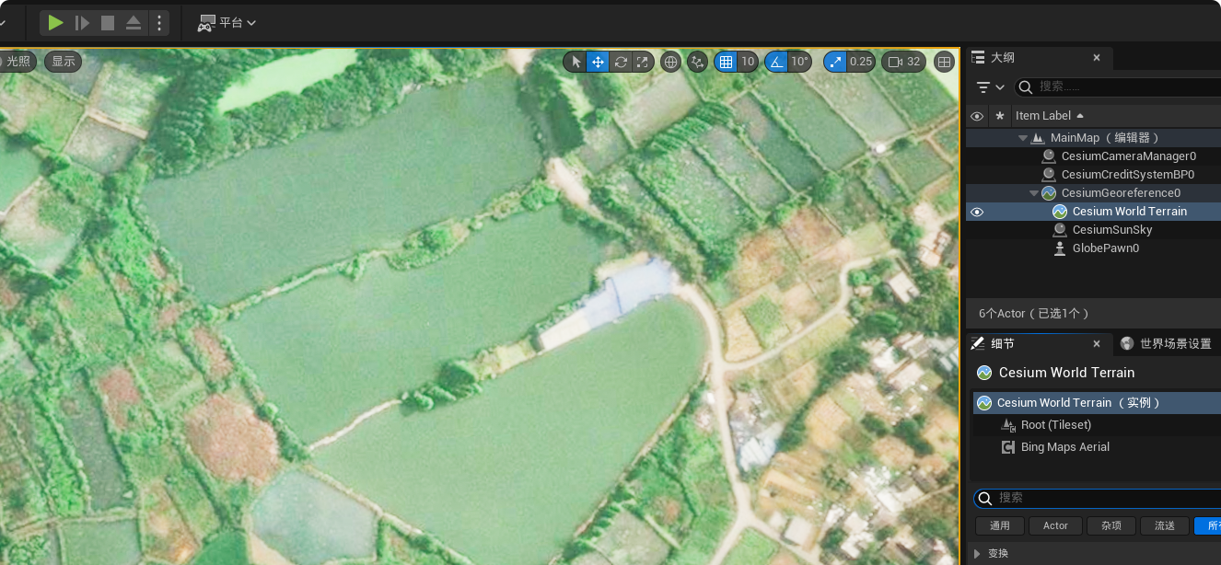
Task: Toggle rotation angle snapping
Action: [777, 62]
